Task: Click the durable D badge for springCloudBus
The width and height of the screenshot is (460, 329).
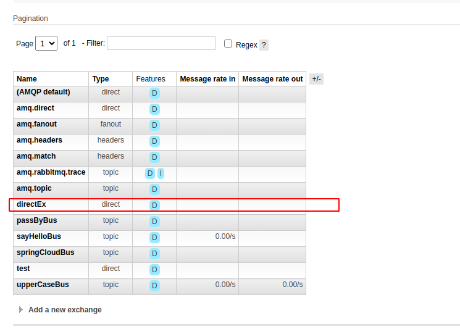Action: (154, 254)
